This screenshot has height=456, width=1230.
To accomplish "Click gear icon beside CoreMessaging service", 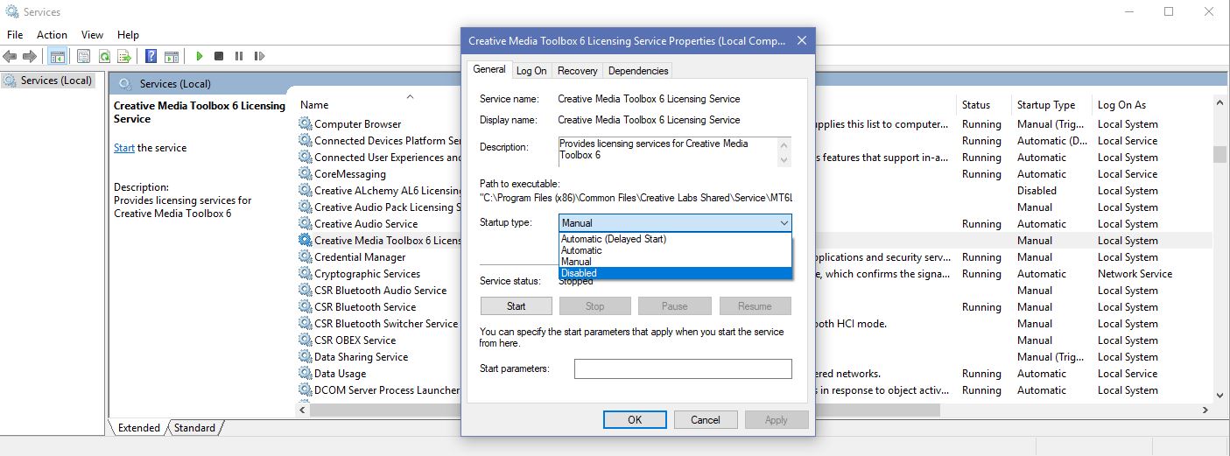I will pos(305,174).
